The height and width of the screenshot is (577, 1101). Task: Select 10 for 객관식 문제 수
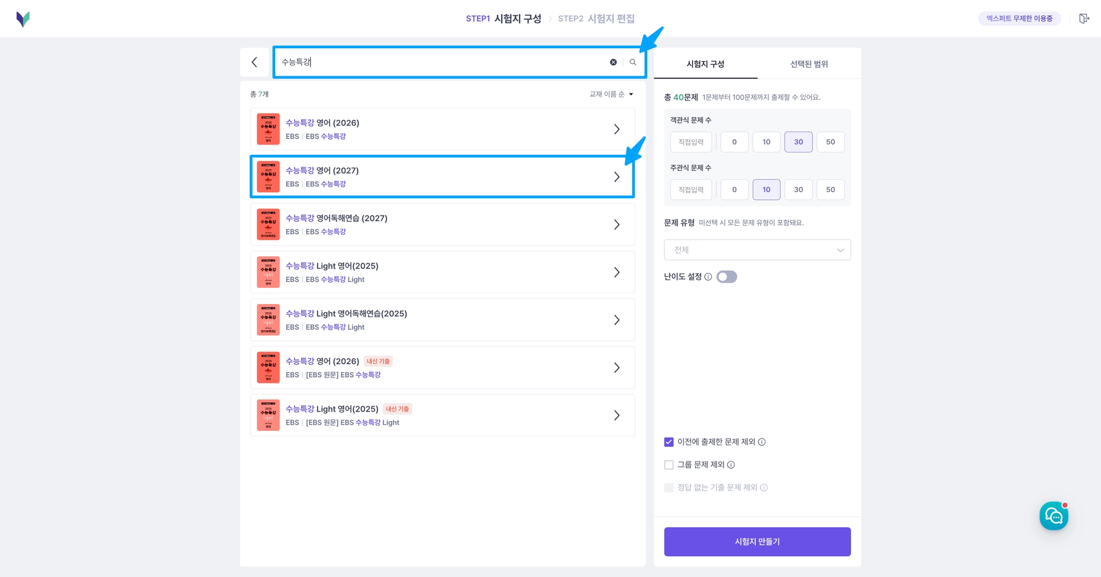(x=767, y=142)
